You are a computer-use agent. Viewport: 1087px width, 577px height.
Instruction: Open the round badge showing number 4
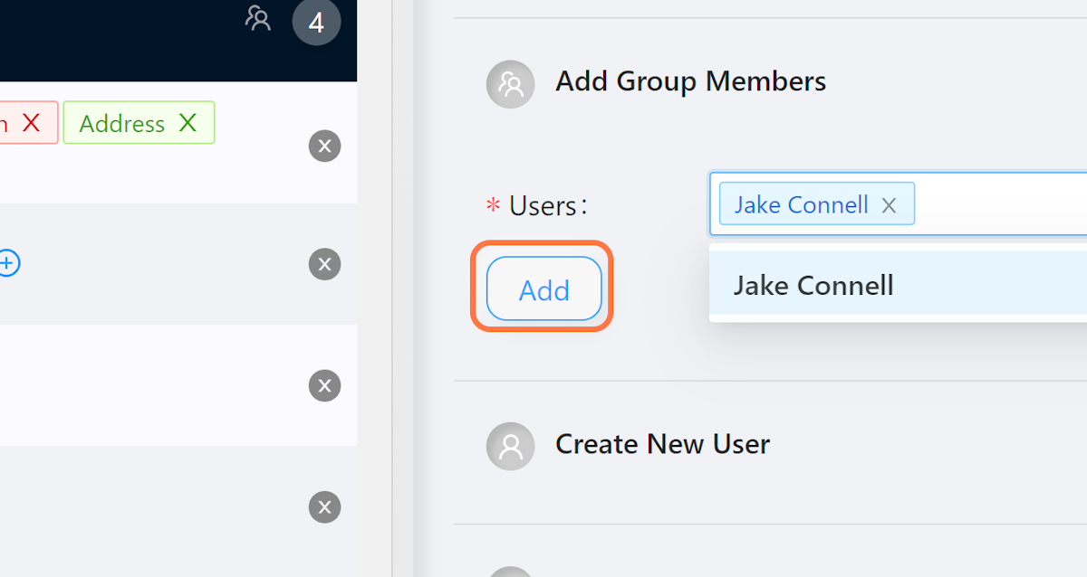click(316, 22)
